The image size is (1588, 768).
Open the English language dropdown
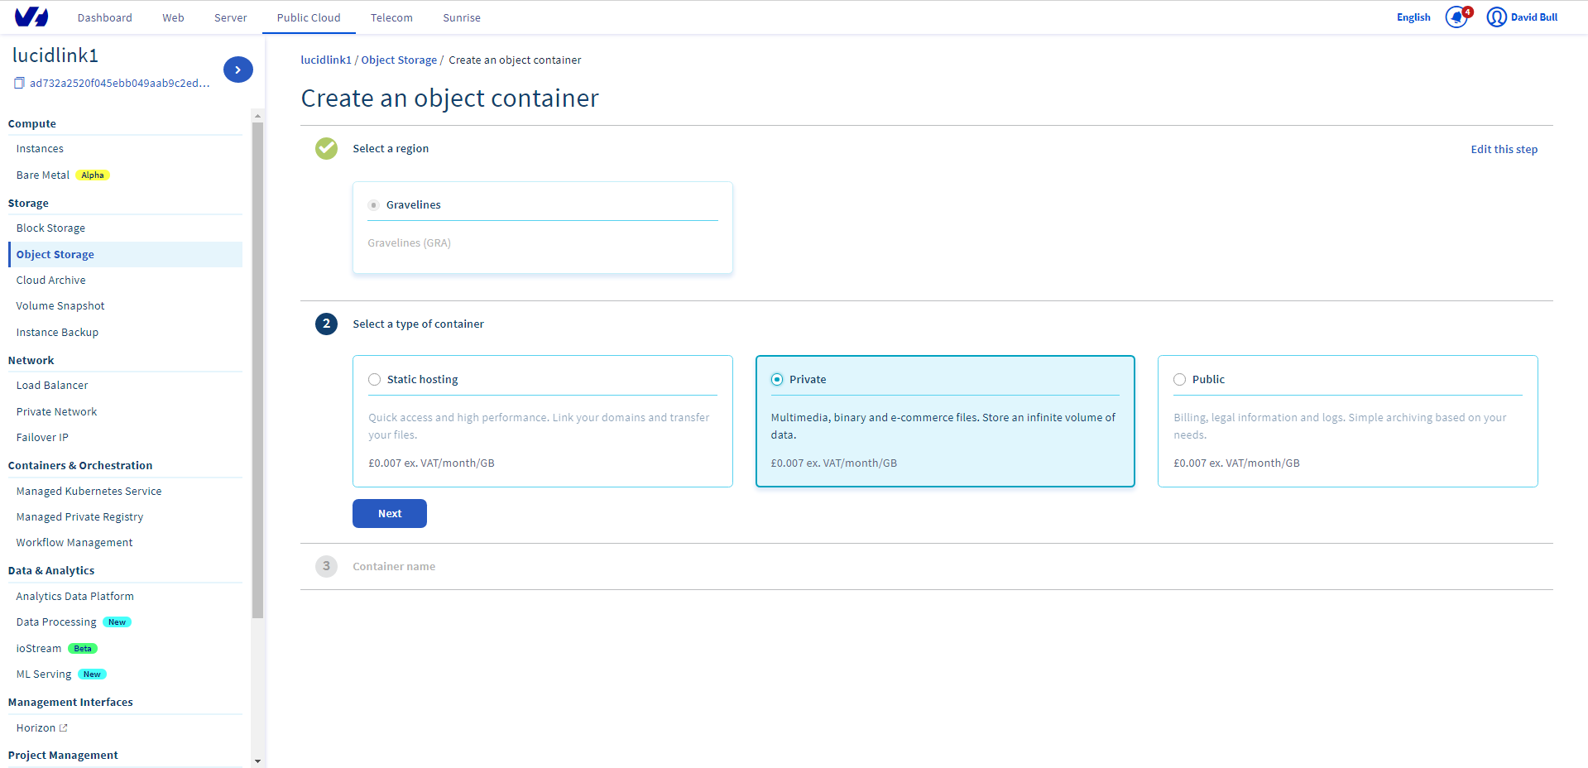(x=1413, y=17)
